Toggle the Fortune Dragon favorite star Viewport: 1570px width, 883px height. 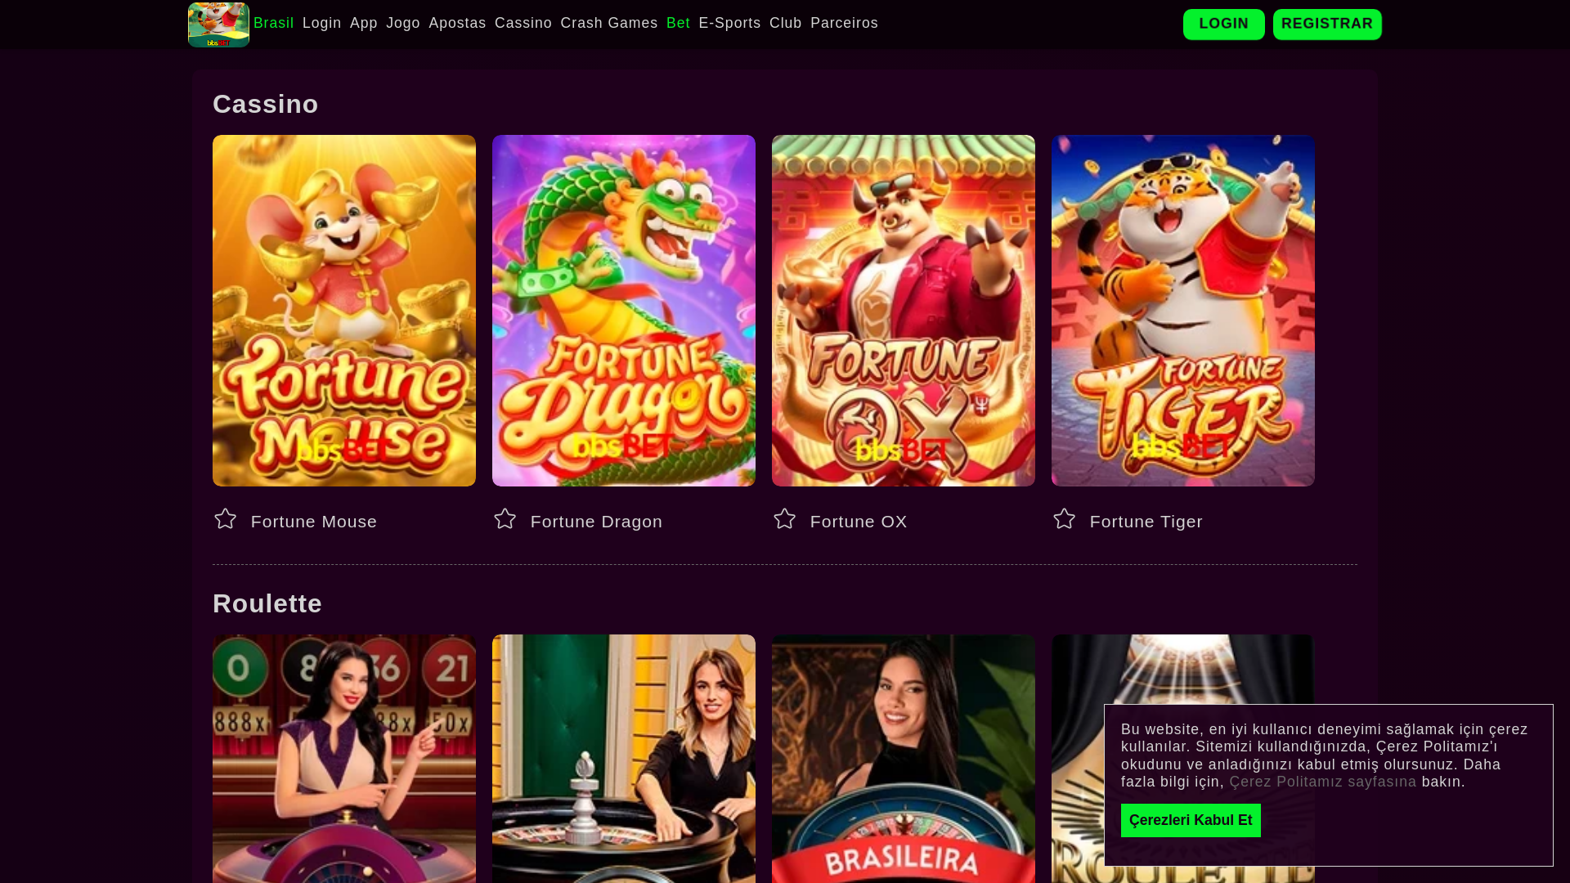pyautogui.click(x=505, y=519)
